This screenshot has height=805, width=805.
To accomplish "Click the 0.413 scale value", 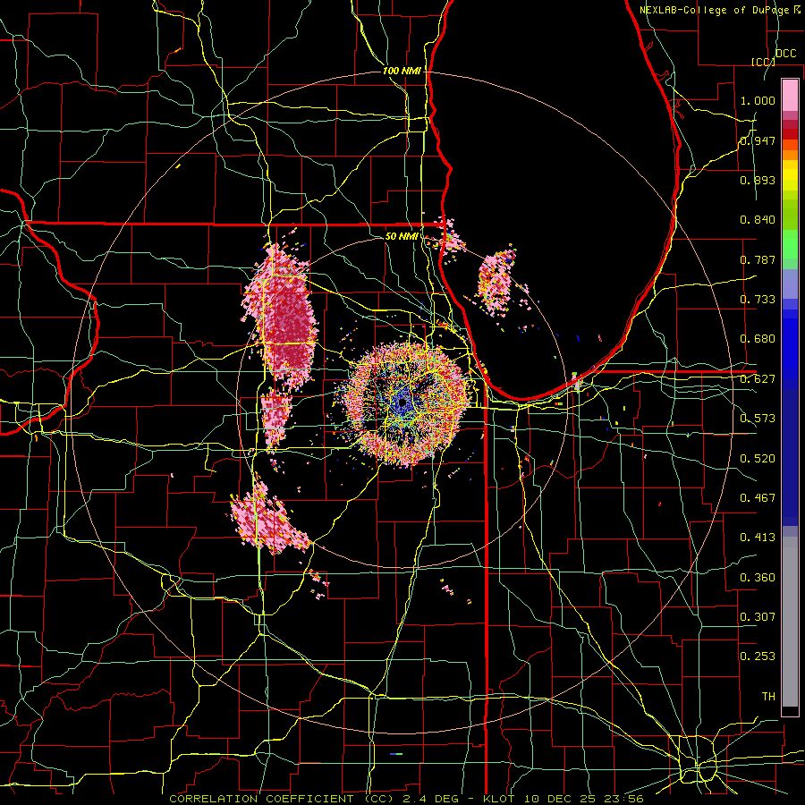I will tap(758, 538).
